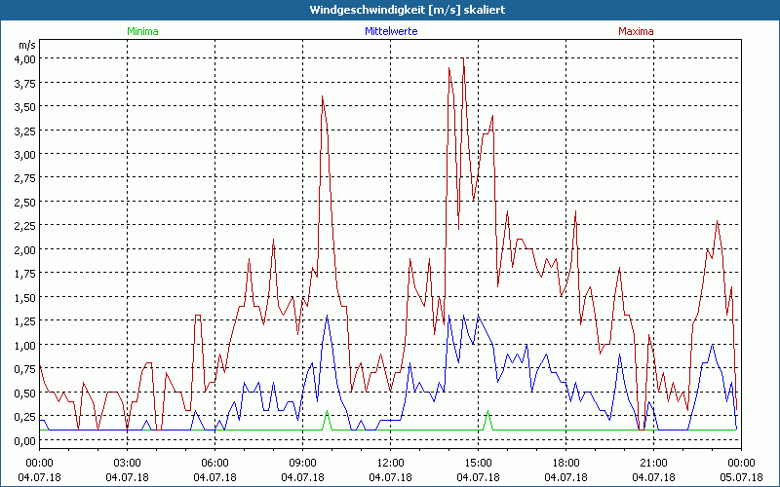
Task: Click the 15:00 time axis label
Action: coord(478,464)
